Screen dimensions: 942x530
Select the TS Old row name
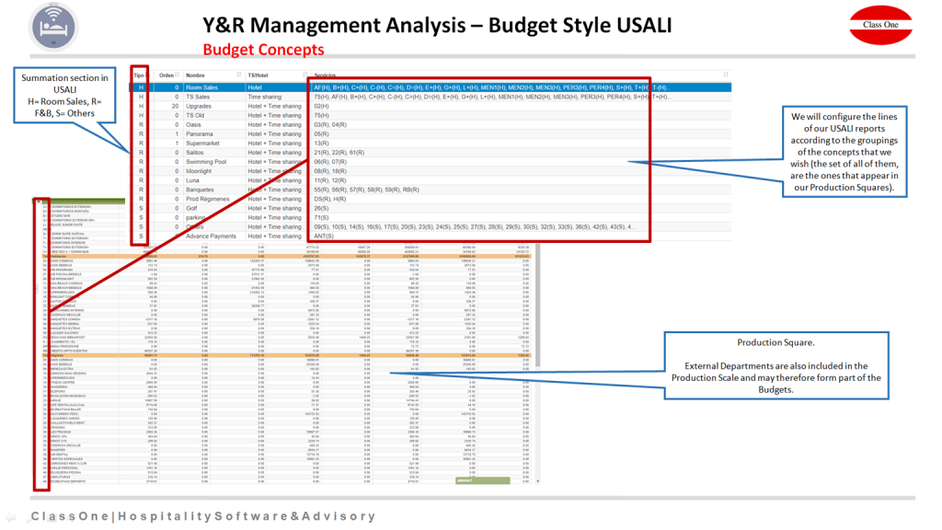[195, 115]
